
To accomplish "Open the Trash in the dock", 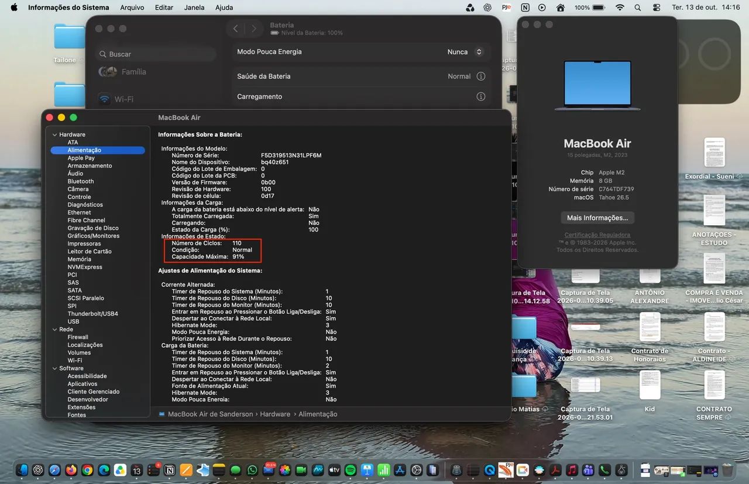I will 727,469.
